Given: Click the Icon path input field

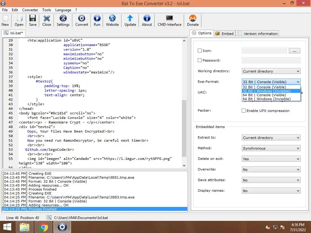Looking at the screenshot, I should coord(264,51).
